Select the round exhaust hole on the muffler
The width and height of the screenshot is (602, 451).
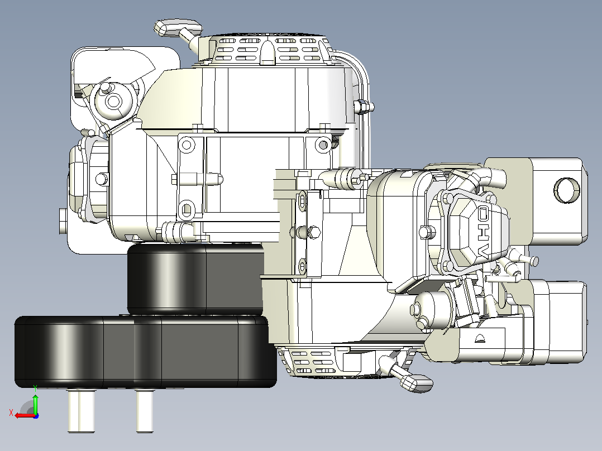pyautogui.click(x=566, y=190)
